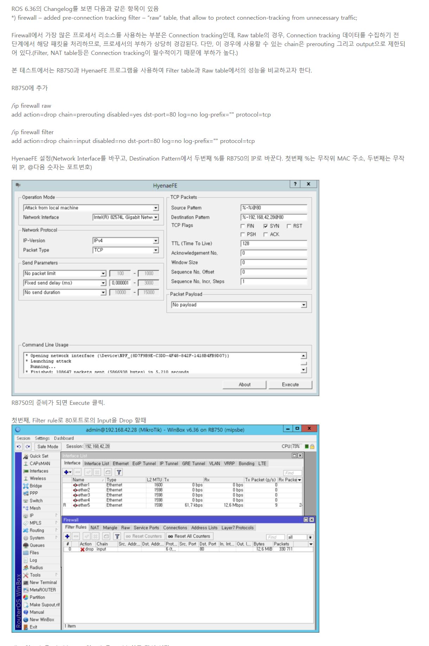The height and width of the screenshot is (646, 429).
Task: Open the Switch menu in WinBox
Action: click(36, 501)
